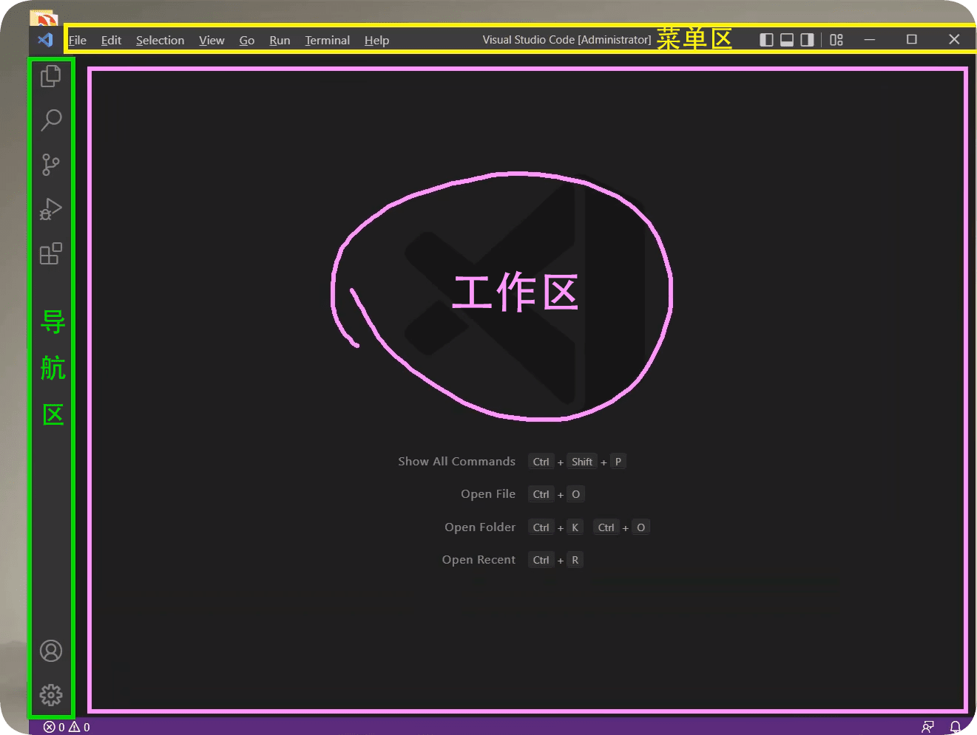Viewport: 977px width, 735px height.
Task: Open the Run and Debug view
Action: pyautogui.click(x=50, y=209)
